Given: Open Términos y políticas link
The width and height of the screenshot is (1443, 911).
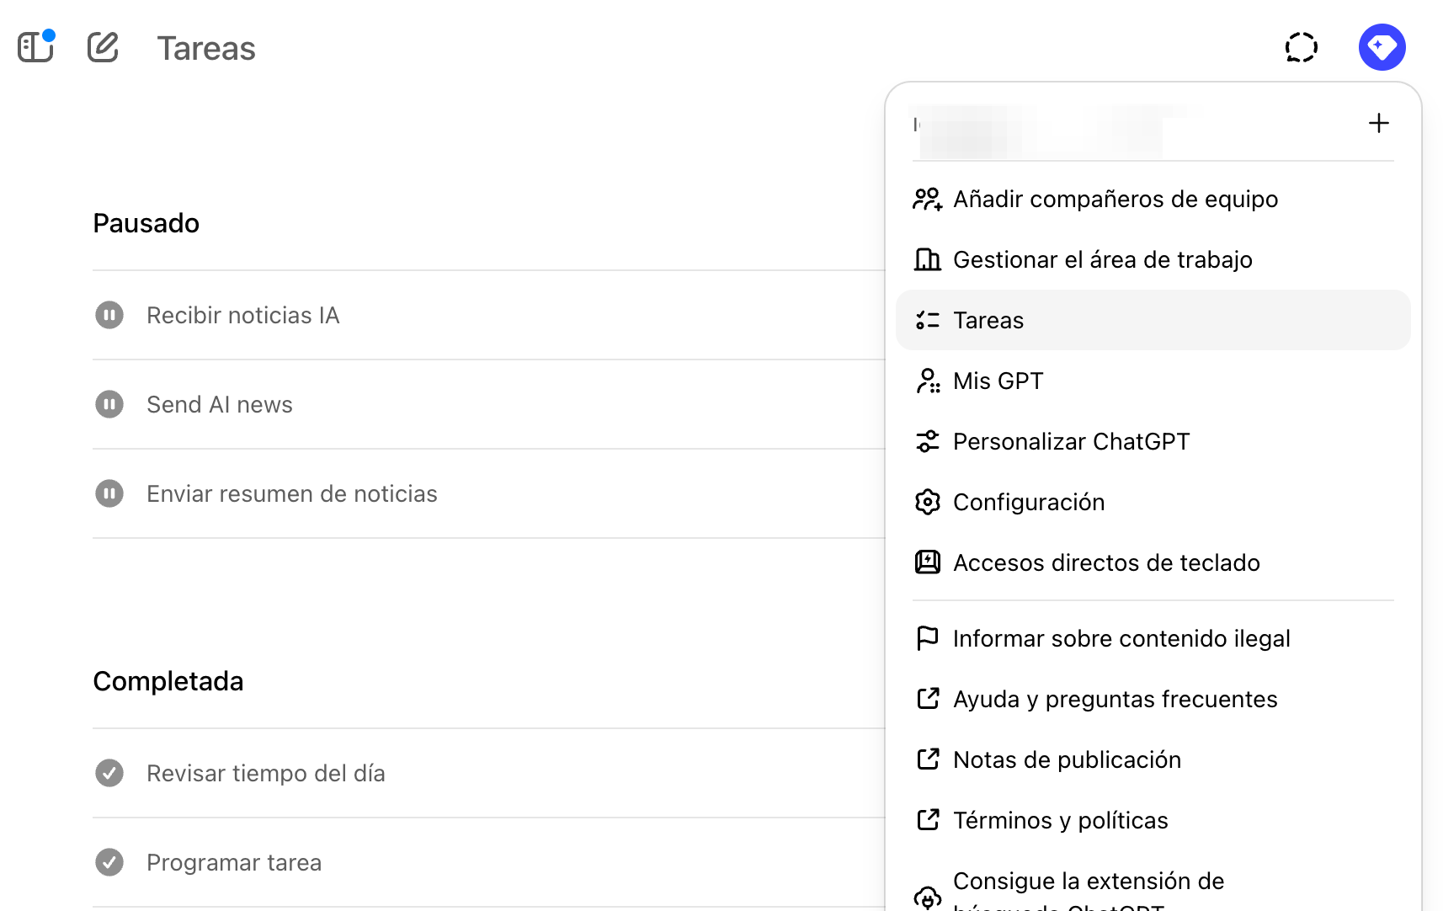Looking at the screenshot, I should 1153,820.
